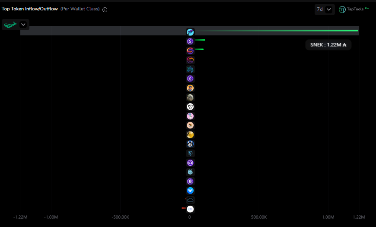Viewport: 376px width, 227px height.
Task: Click the 'SNEK : 1.22M' tooltip label
Action: point(328,45)
